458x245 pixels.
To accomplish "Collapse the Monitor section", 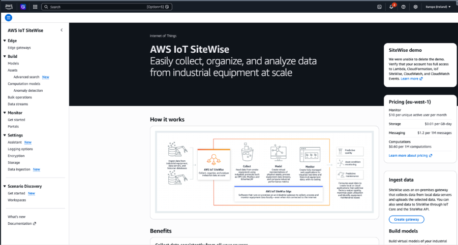I will [5, 113].
